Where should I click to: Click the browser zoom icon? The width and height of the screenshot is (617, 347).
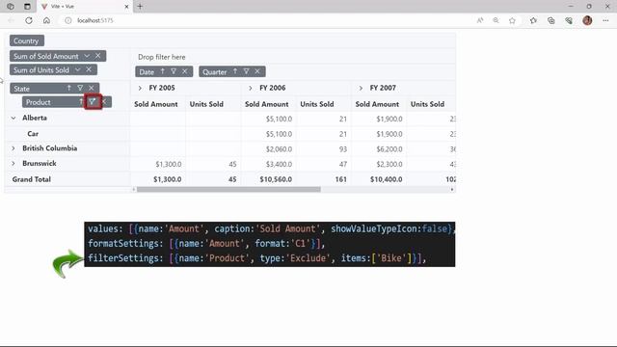tap(496, 20)
